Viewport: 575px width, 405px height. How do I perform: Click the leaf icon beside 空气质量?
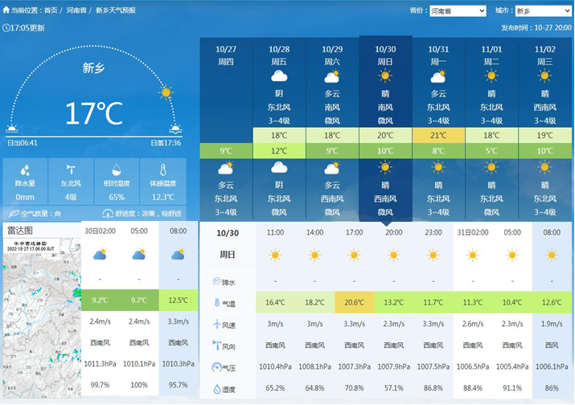[14, 214]
